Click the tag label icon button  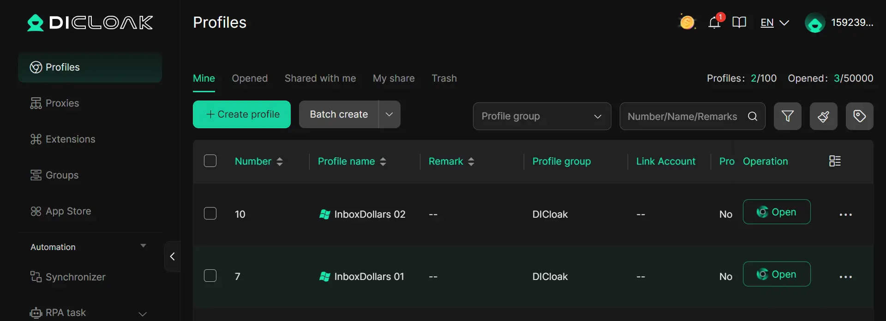click(859, 116)
